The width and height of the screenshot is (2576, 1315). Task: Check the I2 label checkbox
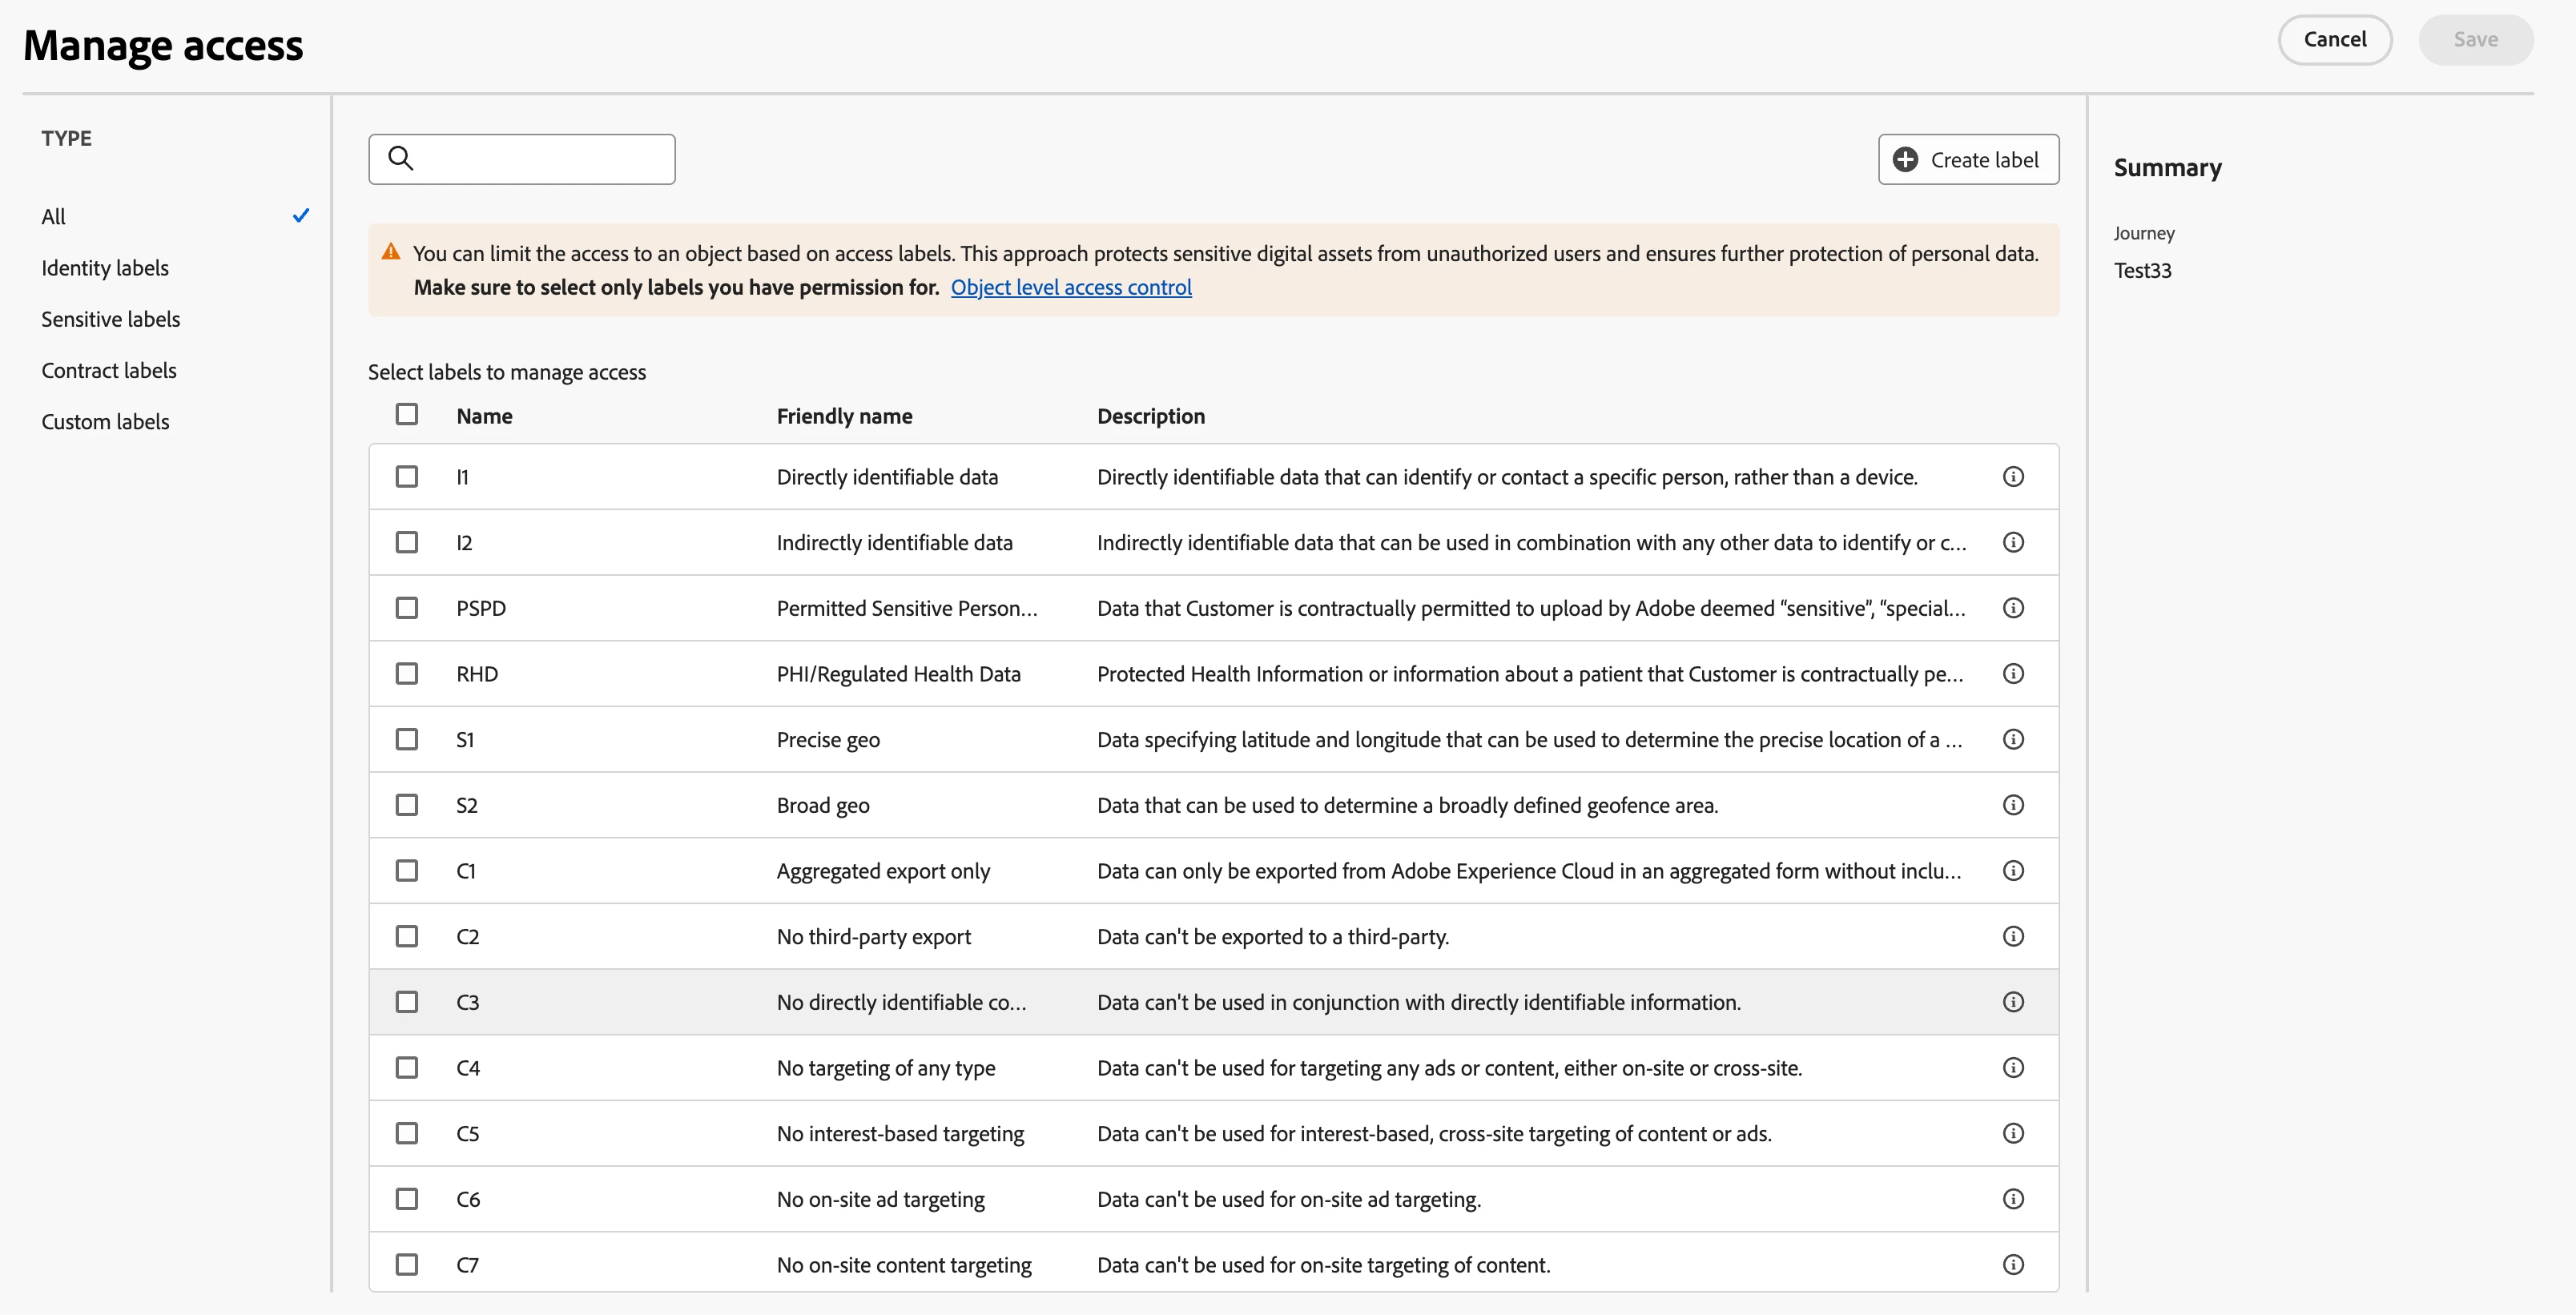point(407,542)
